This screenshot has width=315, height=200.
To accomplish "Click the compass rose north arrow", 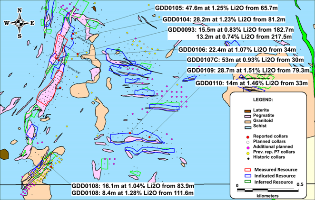I will [x=20, y=13].
